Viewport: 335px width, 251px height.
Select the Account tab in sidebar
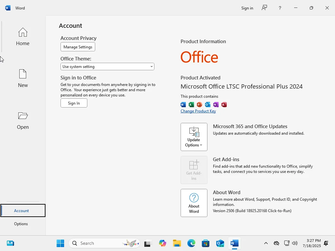point(23,210)
